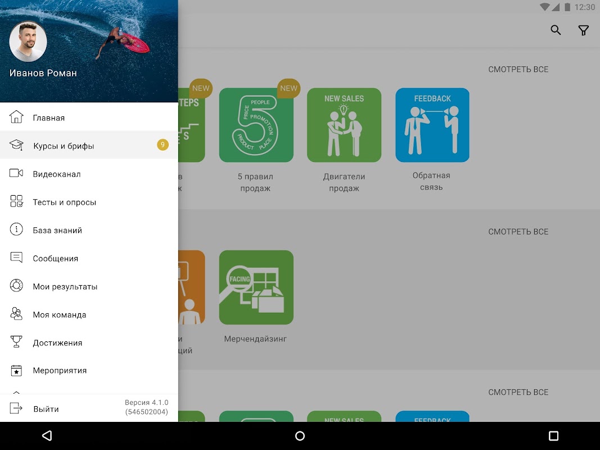Viewport: 600px width, 450px height.
Task: Tap the info icon for База знаний
Action: (x=16, y=229)
